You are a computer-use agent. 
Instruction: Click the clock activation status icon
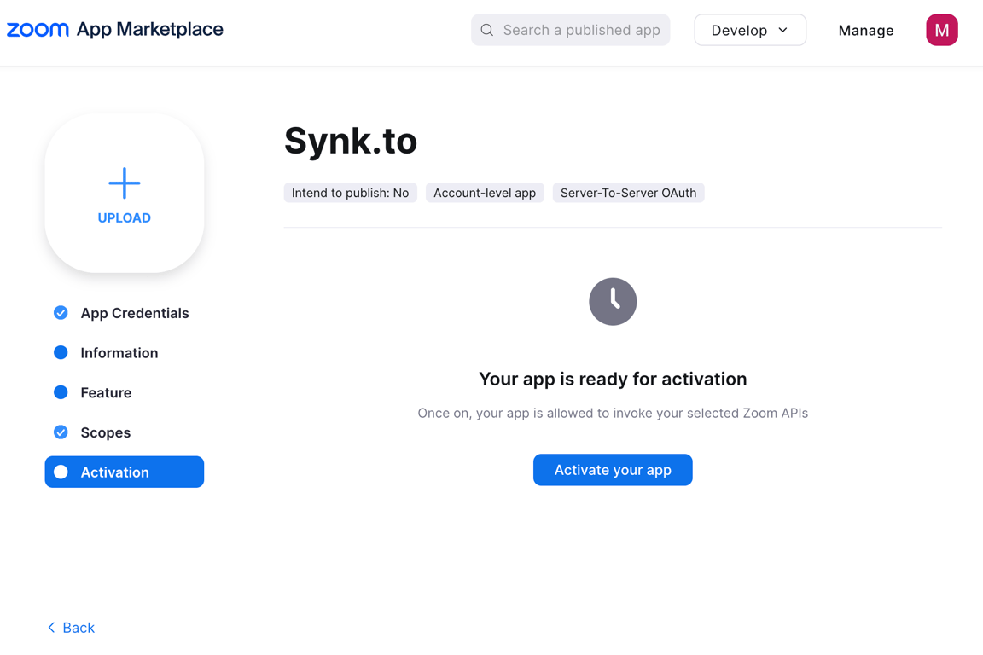click(613, 301)
